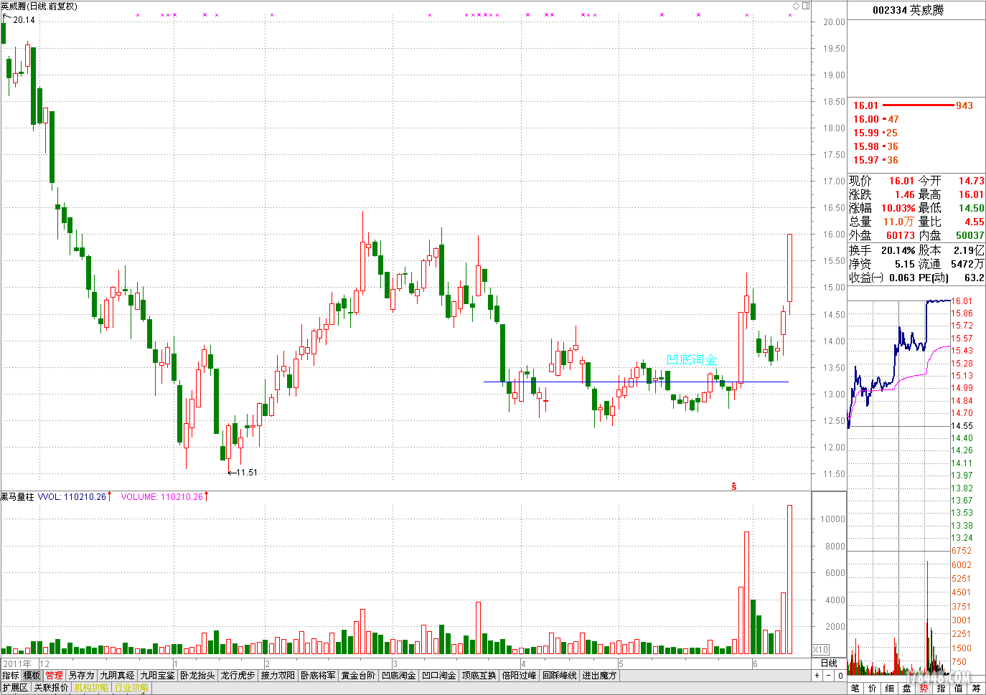Click the diamond icon at chart top-right

pos(796,6)
